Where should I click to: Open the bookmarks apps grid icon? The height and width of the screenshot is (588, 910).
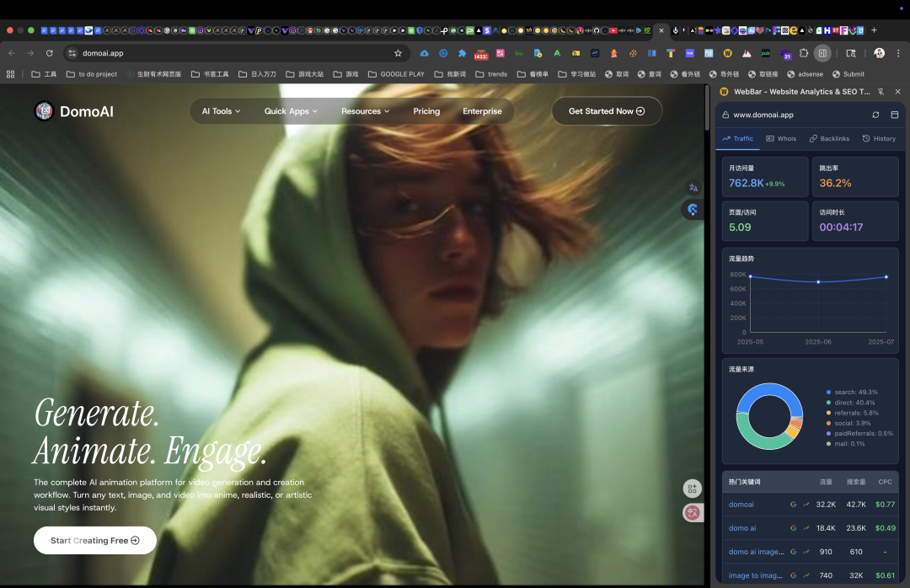click(10, 74)
